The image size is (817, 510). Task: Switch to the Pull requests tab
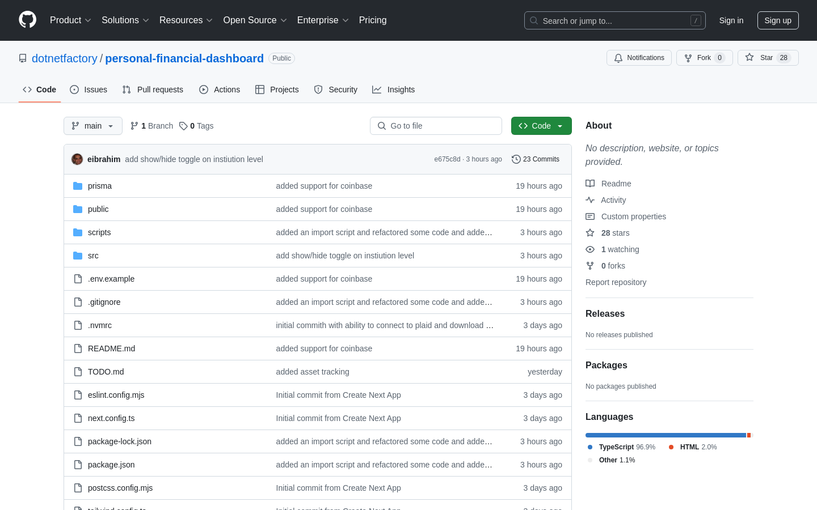click(x=153, y=90)
